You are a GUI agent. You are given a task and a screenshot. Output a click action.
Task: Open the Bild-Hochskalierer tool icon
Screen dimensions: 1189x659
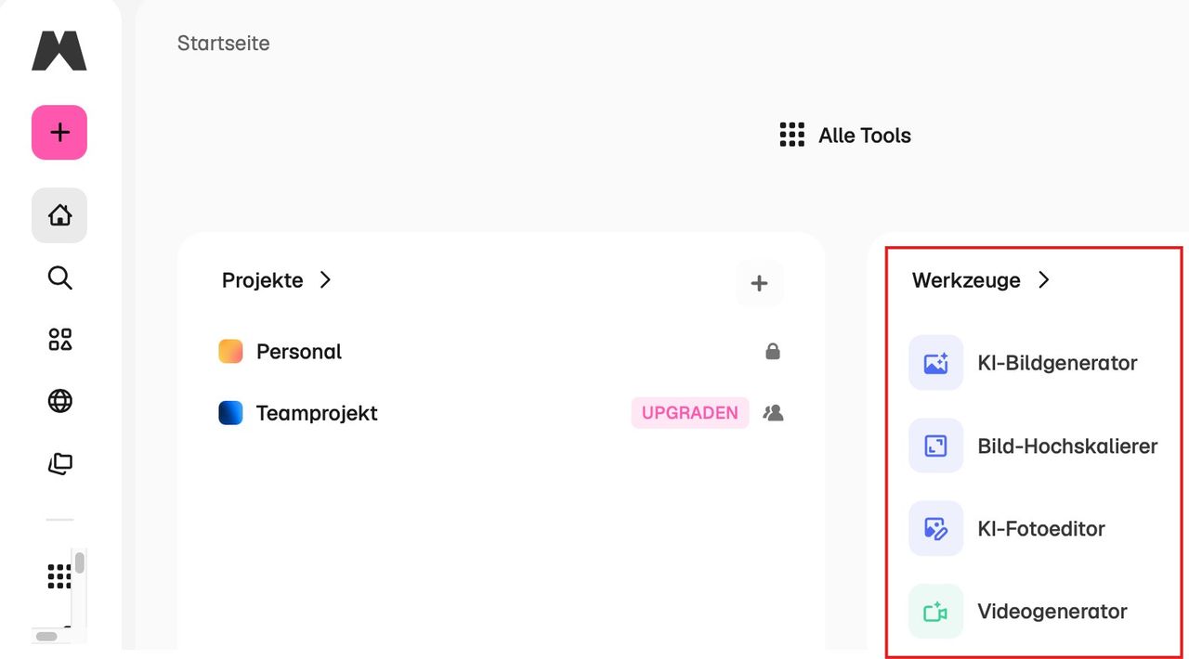(935, 446)
